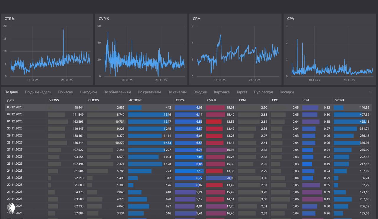Select the 03.12.2025 date row
This screenshot has width=378, height=219.
point(15,108)
